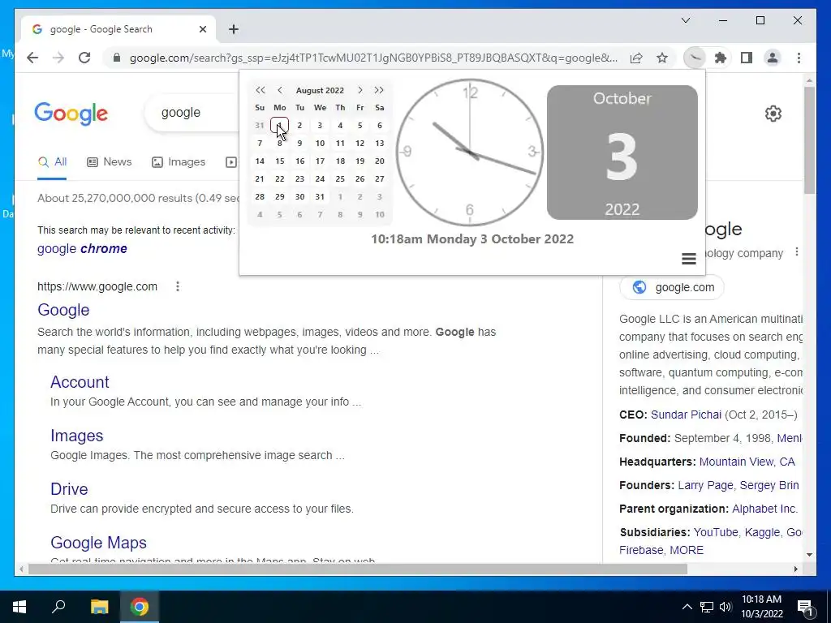831x623 pixels.
Task: Open Chrome extensions puzzle icon
Action: coord(721,58)
